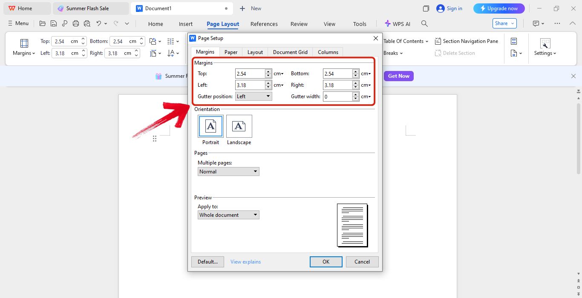Open the Gutter position dropdown
Image resolution: width=582 pixels, height=298 pixels.
click(x=254, y=96)
